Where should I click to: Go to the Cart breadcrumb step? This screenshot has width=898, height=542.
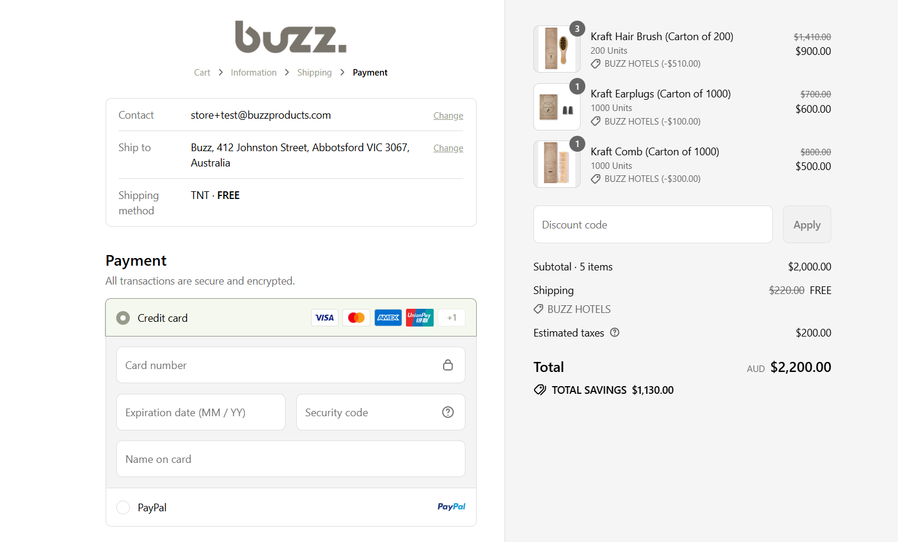pyautogui.click(x=202, y=73)
